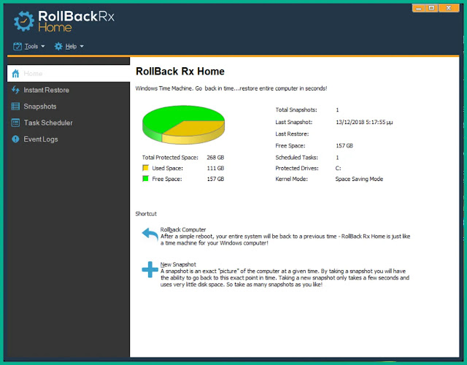Open the Tools menu

click(x=29, y=46)
